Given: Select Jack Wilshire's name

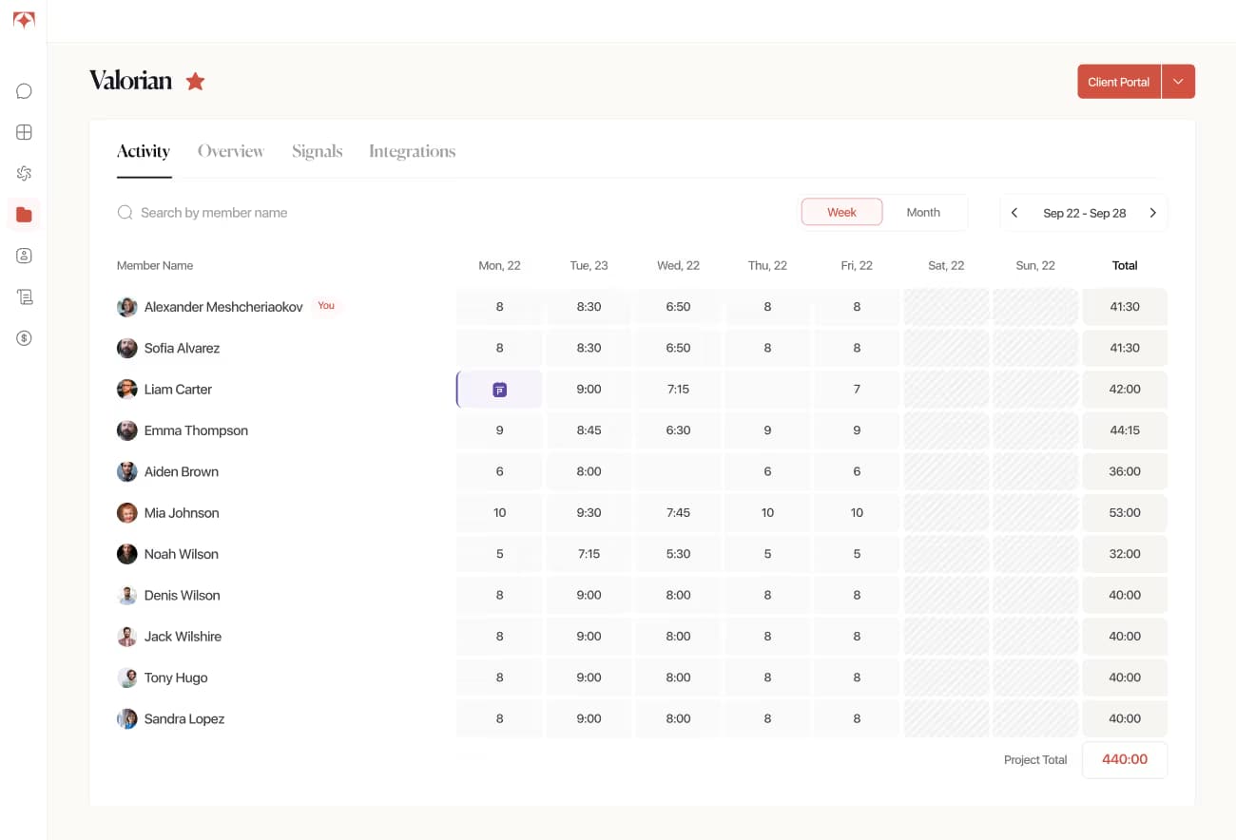Looking at the screenshot, I should (183, 637).
